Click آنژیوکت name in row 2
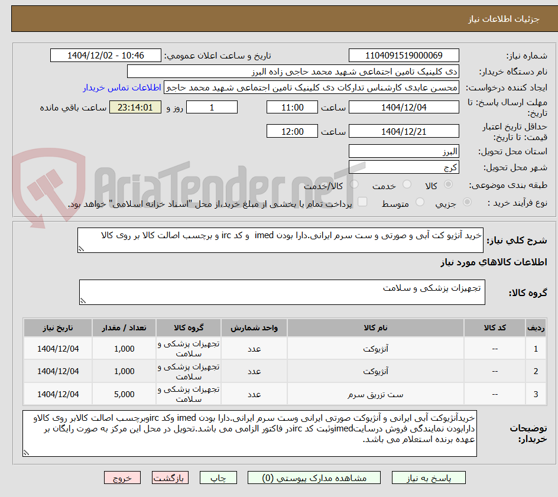 tap(375, 371)
